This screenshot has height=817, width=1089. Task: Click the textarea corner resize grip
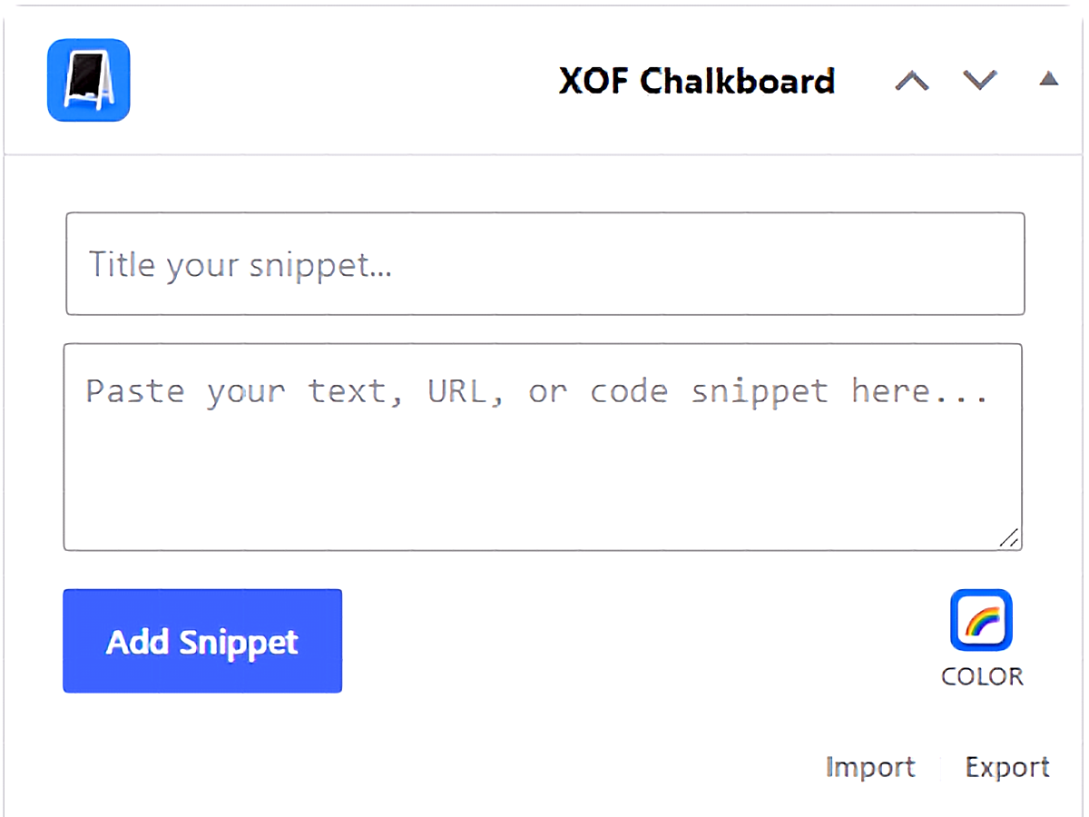(1009, 537)
